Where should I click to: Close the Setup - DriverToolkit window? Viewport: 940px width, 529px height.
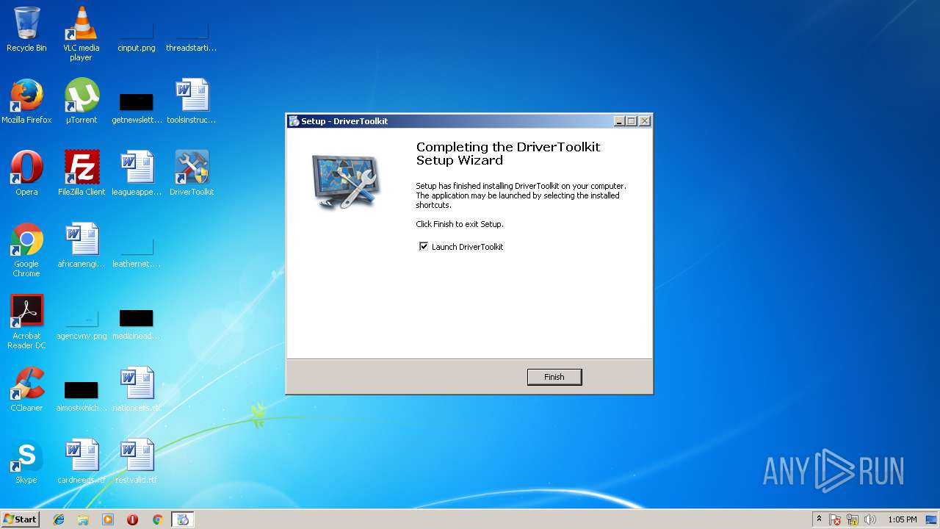click(644, 121)
